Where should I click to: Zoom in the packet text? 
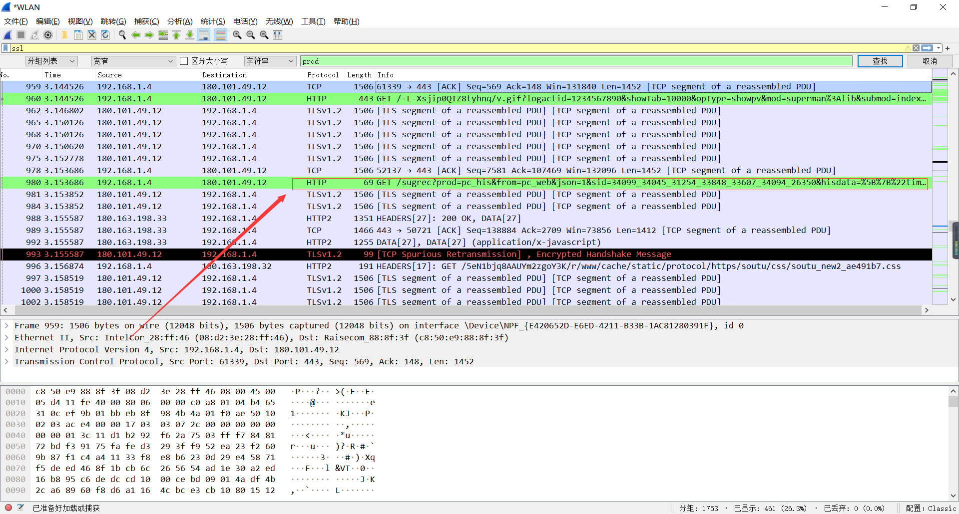[x=237, y=35]
